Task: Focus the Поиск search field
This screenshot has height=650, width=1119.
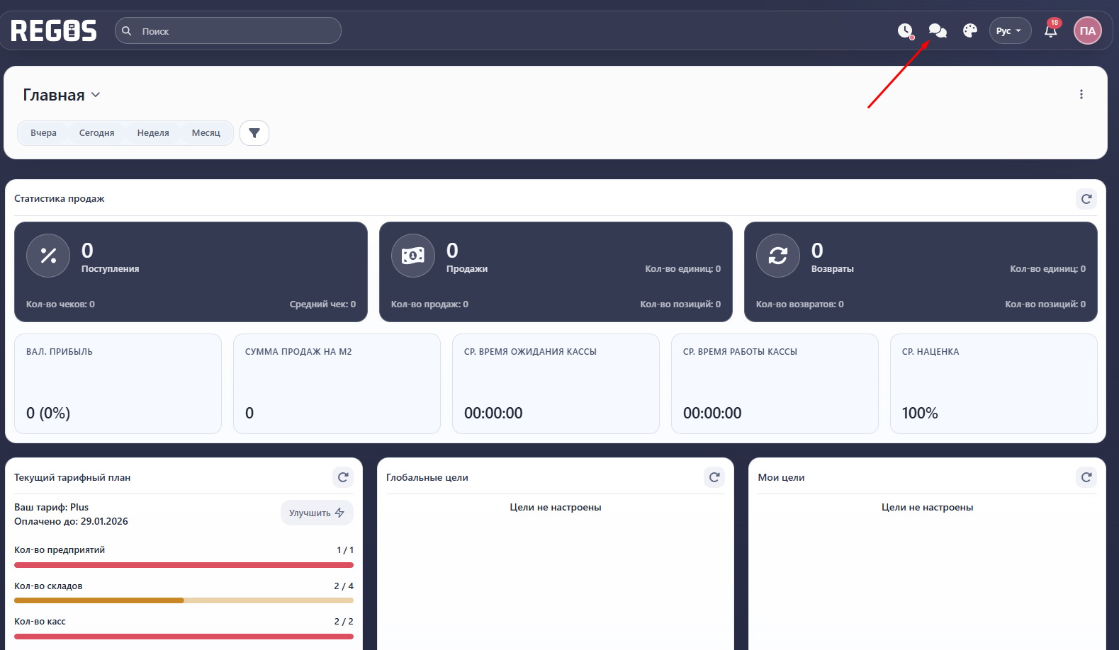Action: click(234, 31)
